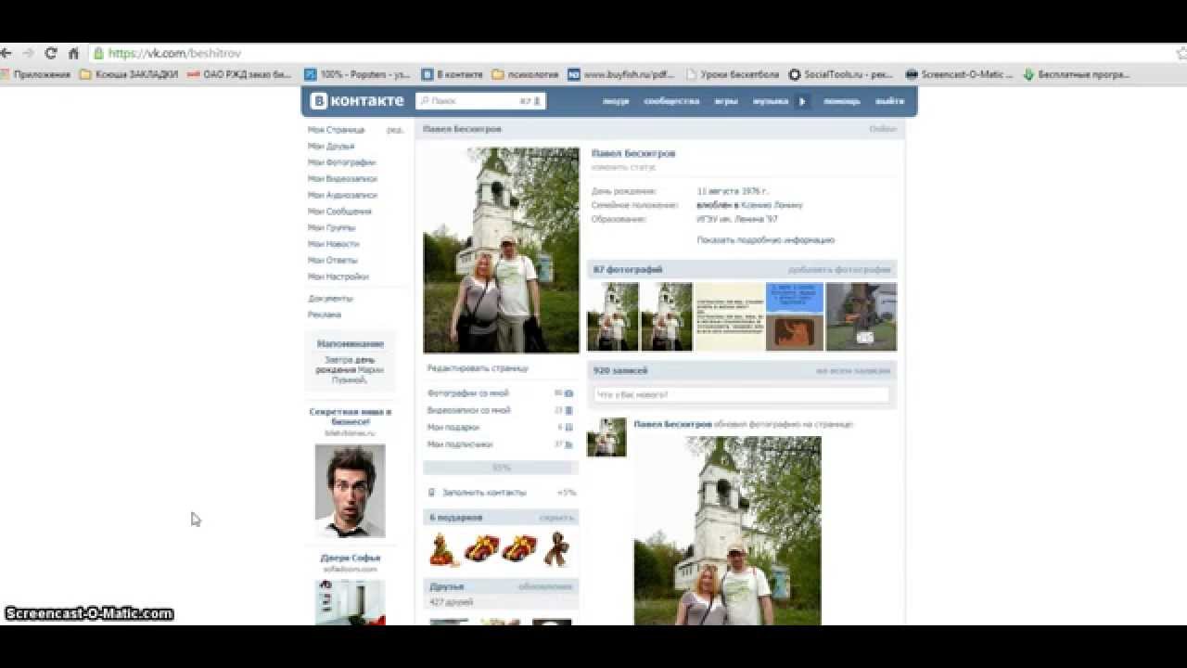Open Мои Видеозаписи in sidebar
1187x668 pixels.
coord(342,179)
